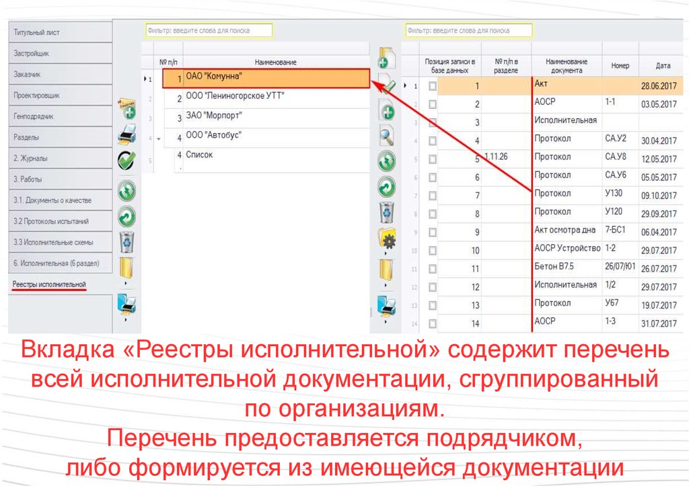
Task: Tick the checkbox for АОСР number 1-3
Action: 433,323
